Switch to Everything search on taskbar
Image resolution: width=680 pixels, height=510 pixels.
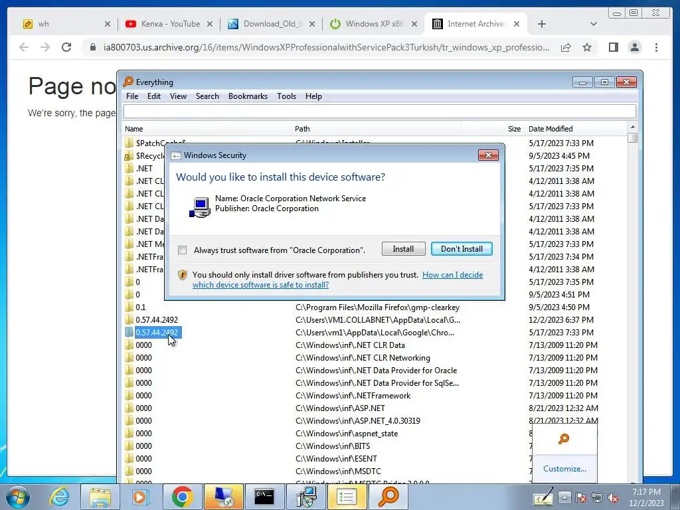pyautogui.click(x=388, y=497)
